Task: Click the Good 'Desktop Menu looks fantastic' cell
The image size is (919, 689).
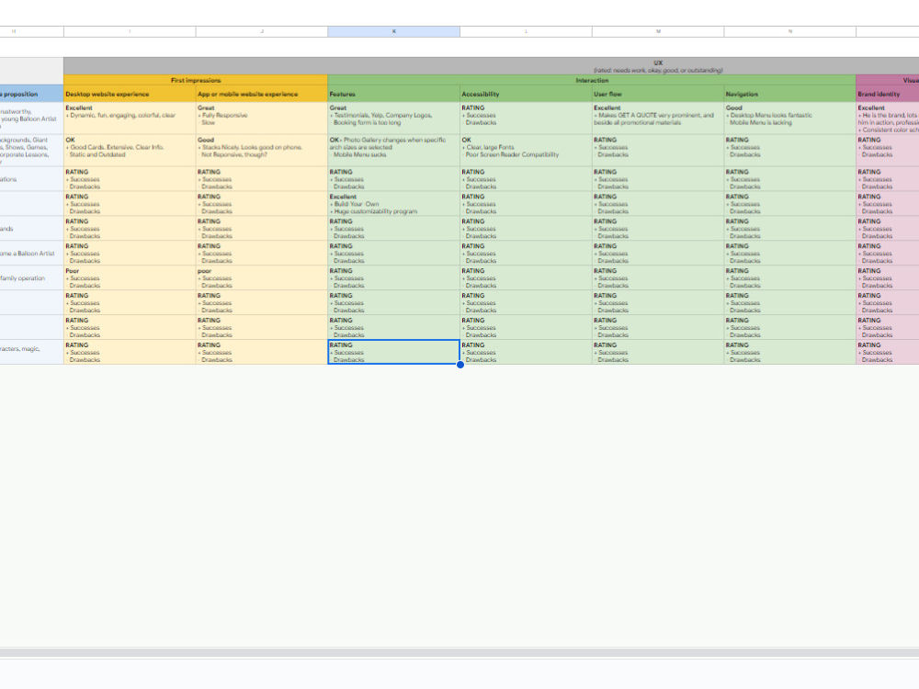Action: (x=790, y=119)
